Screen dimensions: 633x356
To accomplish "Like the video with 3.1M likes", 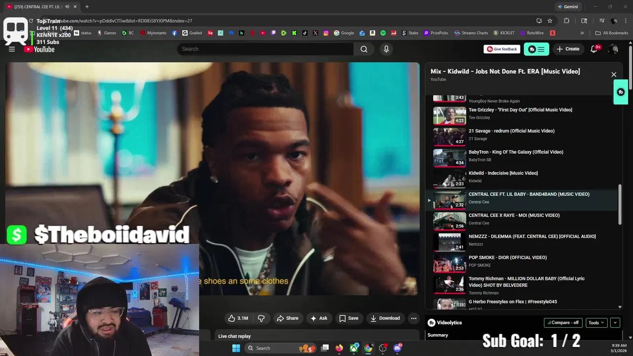I will (x=238, y=318).
